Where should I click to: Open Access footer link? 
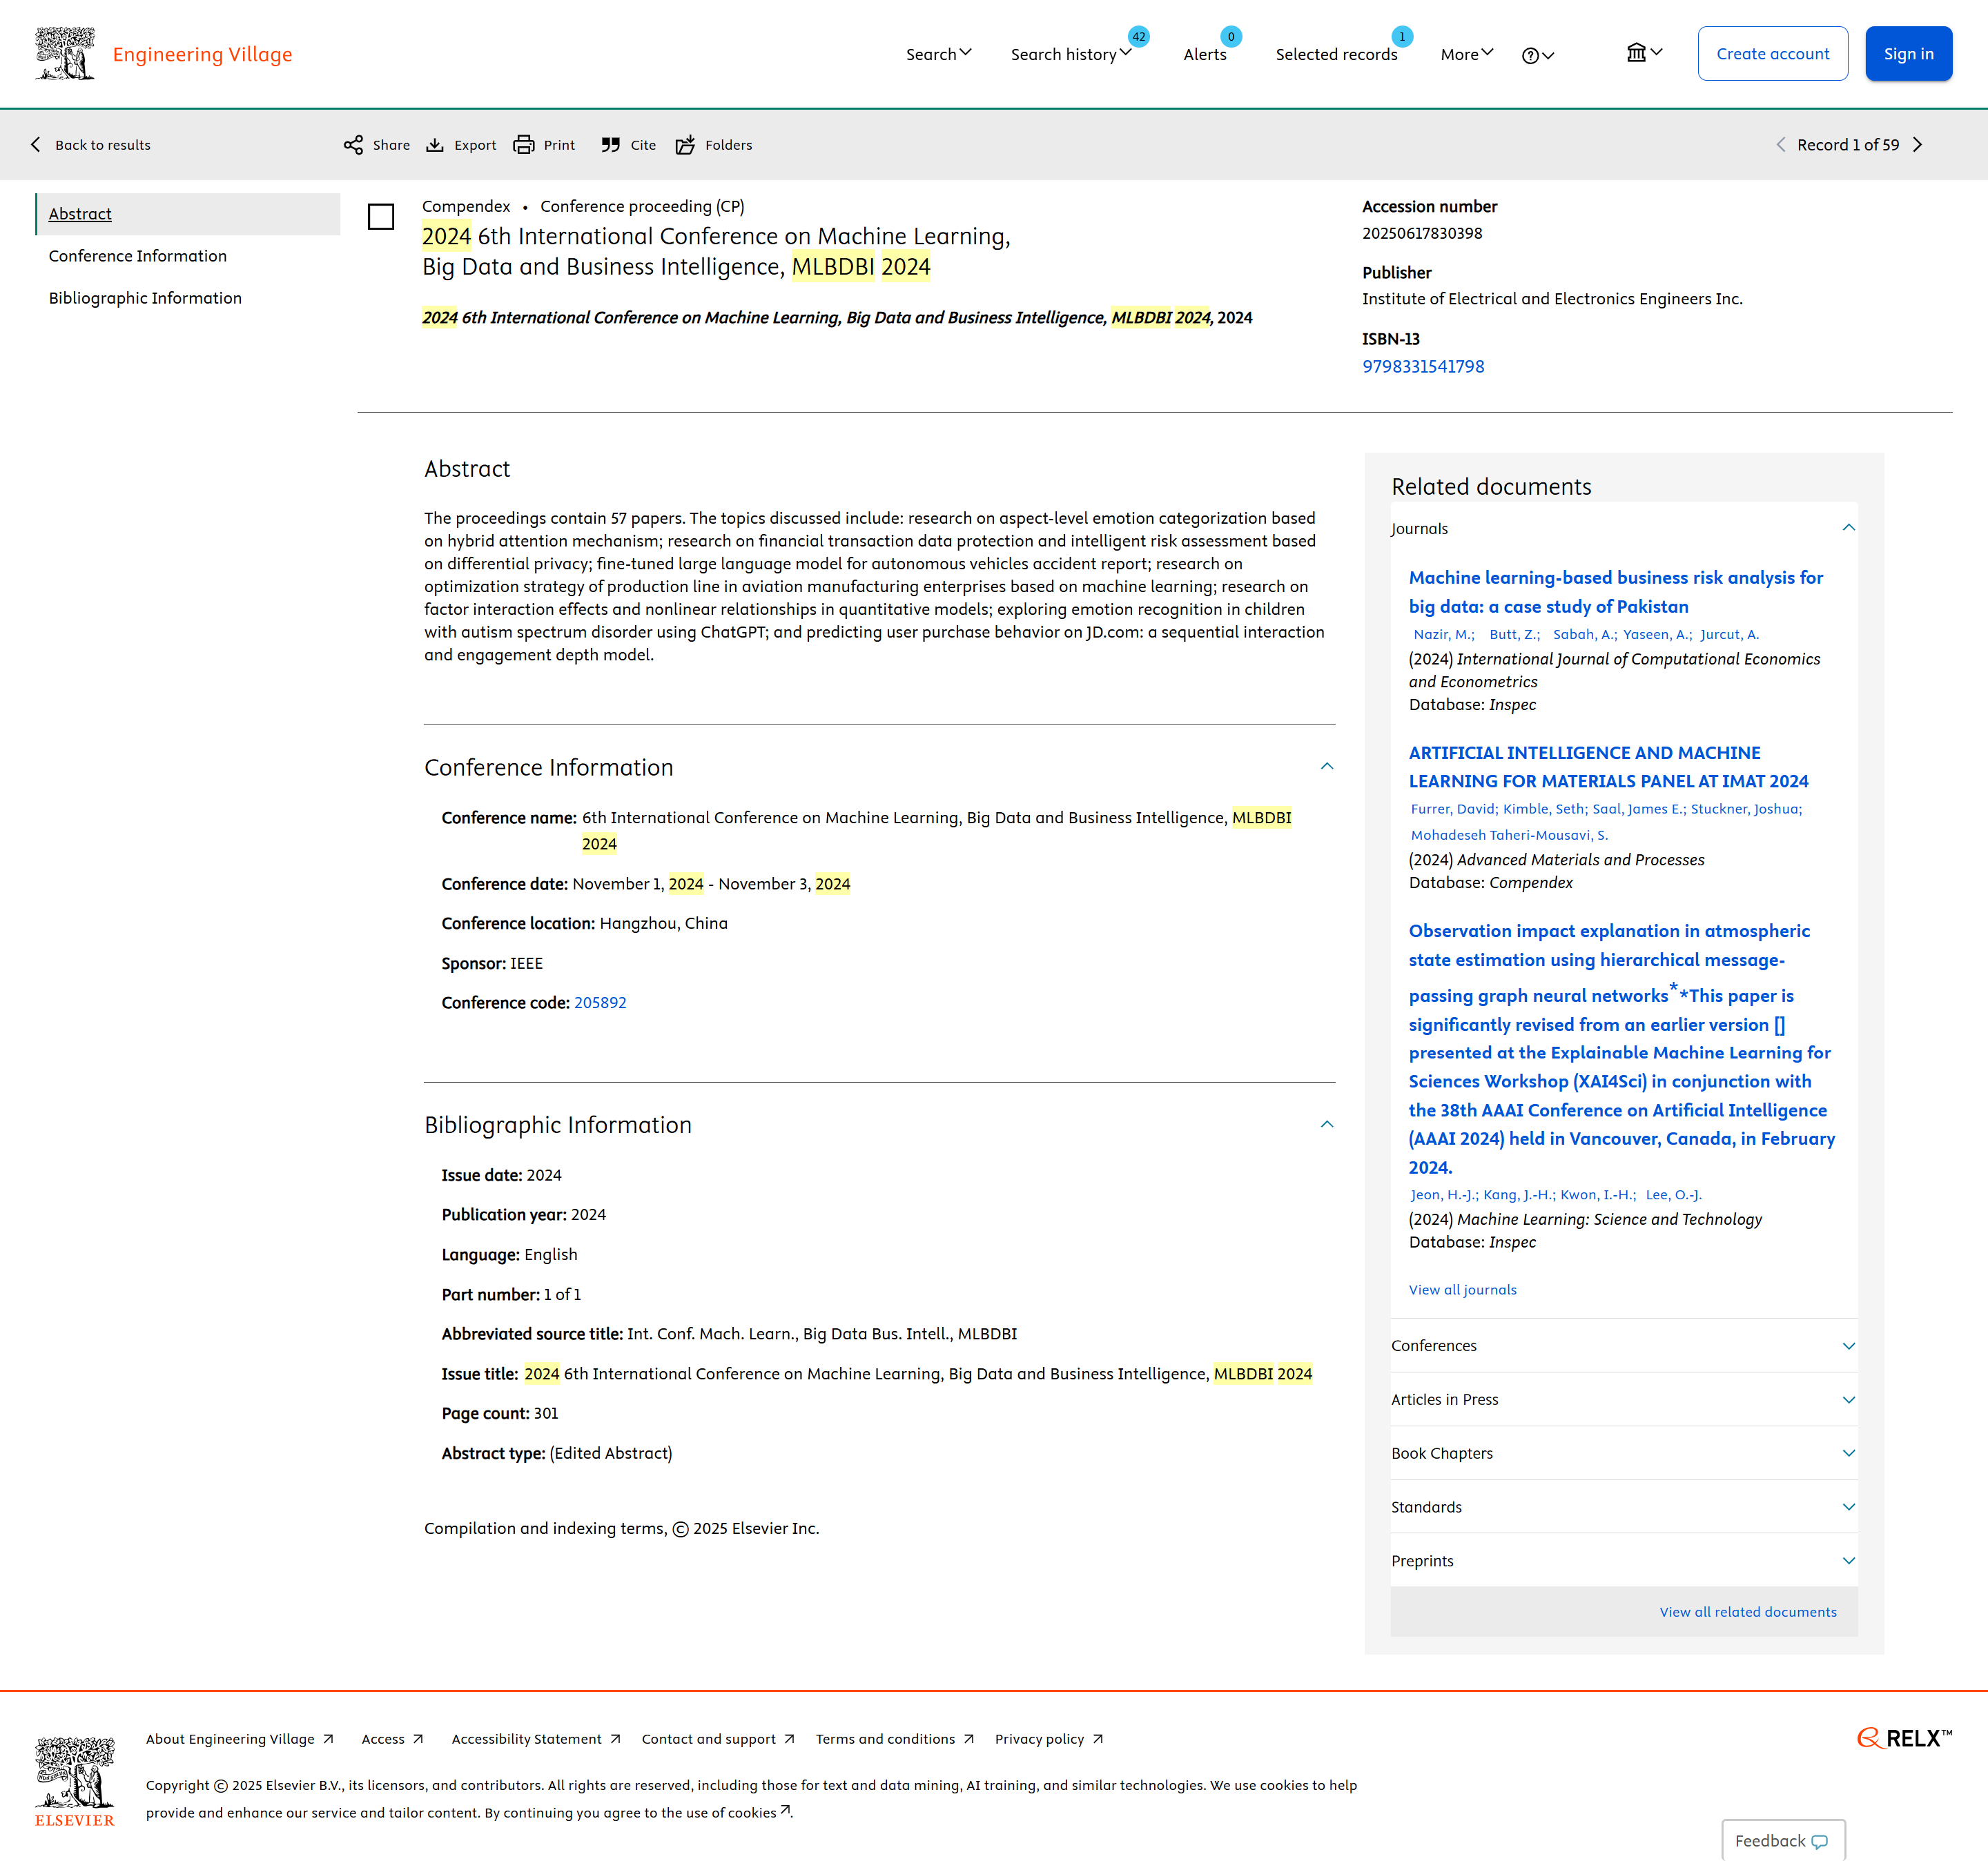[x=392, y=1739]
